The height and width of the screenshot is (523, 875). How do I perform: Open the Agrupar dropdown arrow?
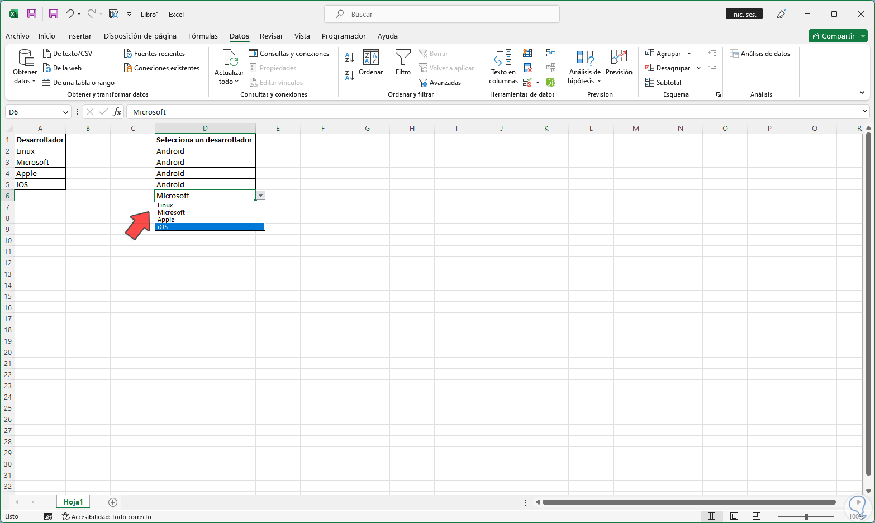pos(689,54)
